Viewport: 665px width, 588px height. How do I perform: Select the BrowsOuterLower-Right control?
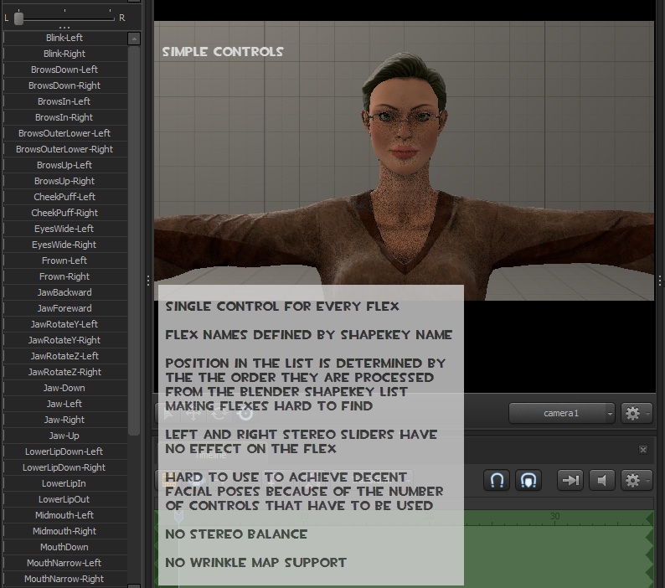pos(64,149)
